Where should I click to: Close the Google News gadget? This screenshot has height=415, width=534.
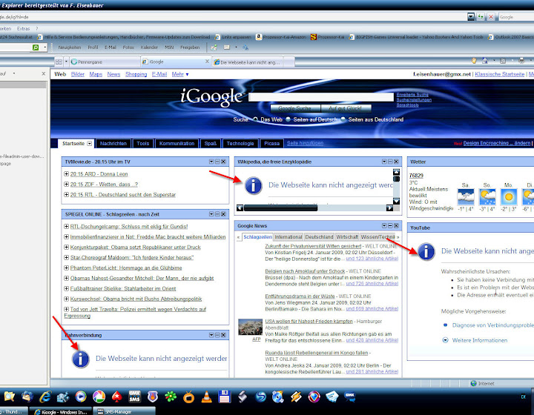pyautogui.click(x=396, y=225)
